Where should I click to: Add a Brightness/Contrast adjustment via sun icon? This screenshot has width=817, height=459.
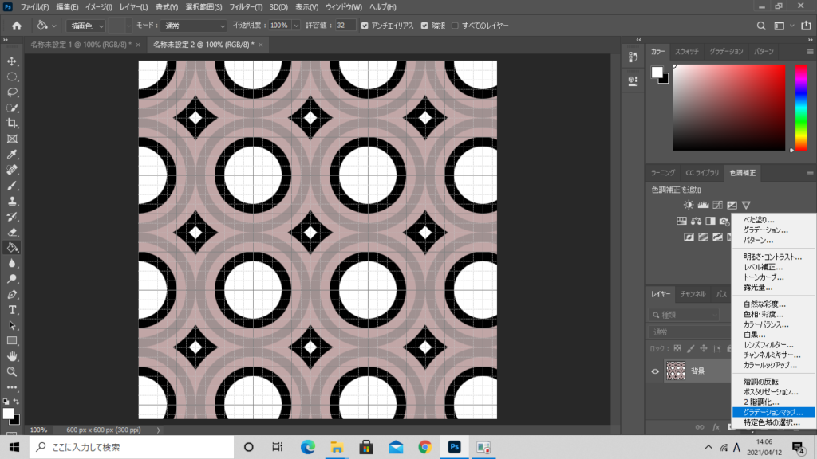click(689, 205)
